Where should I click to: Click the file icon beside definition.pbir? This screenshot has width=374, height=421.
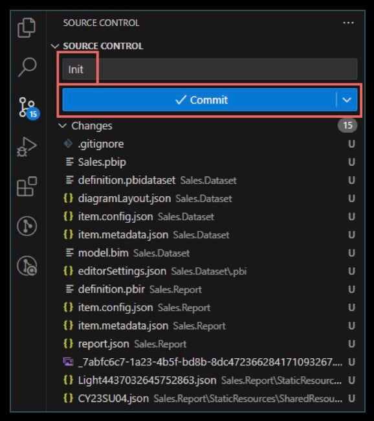pos(69,289)
